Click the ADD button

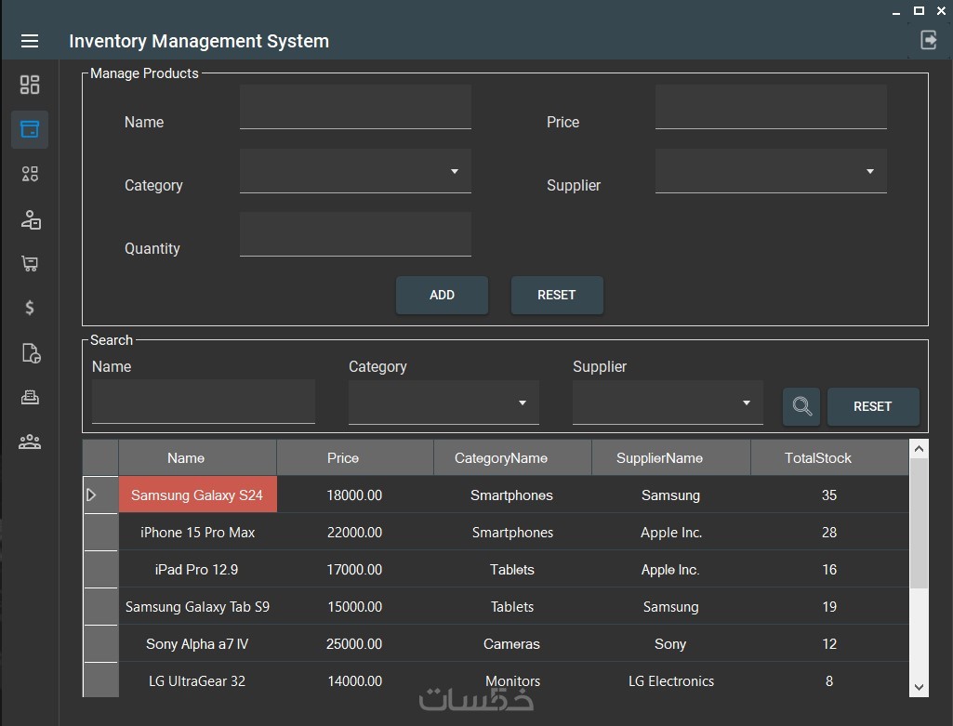coord(442,296)
